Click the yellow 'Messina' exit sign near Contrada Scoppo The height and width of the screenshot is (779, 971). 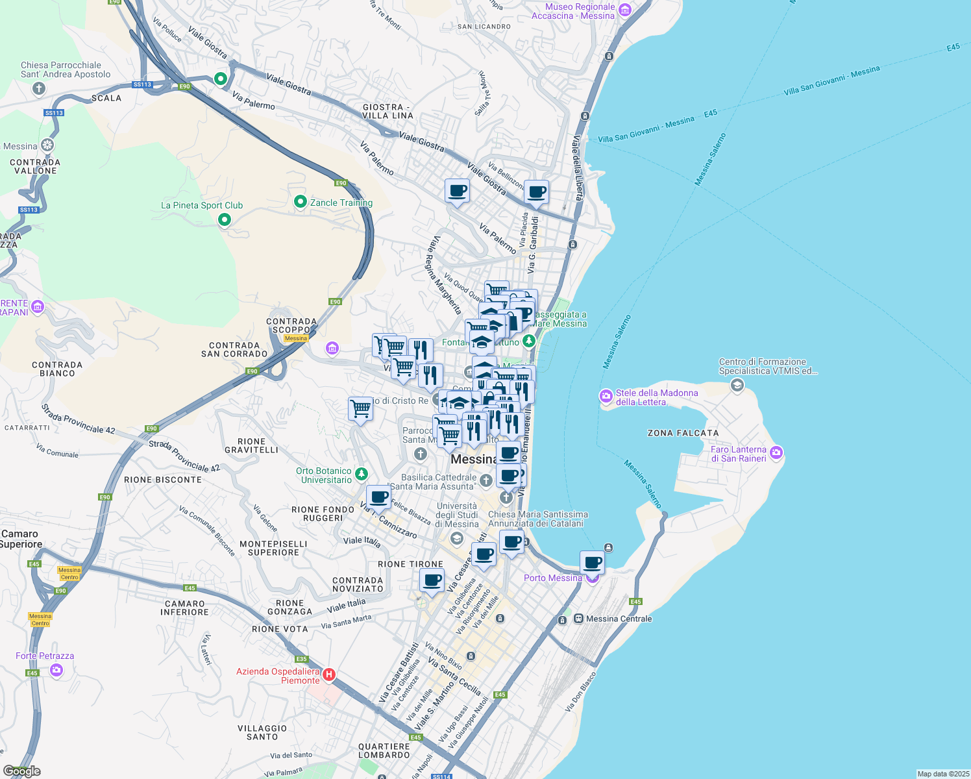pos(296,338)
